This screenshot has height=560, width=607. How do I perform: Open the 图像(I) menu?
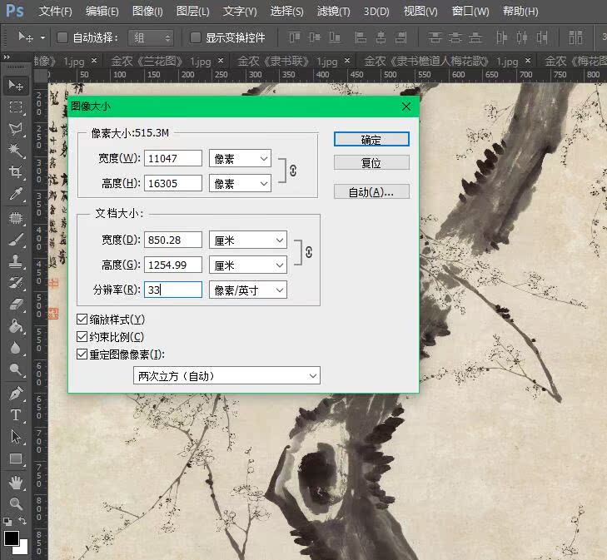[147, 11]
